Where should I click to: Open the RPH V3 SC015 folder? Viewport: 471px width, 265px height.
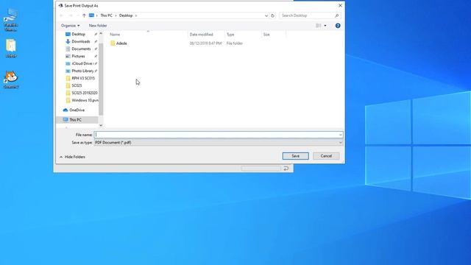(83, 78)
